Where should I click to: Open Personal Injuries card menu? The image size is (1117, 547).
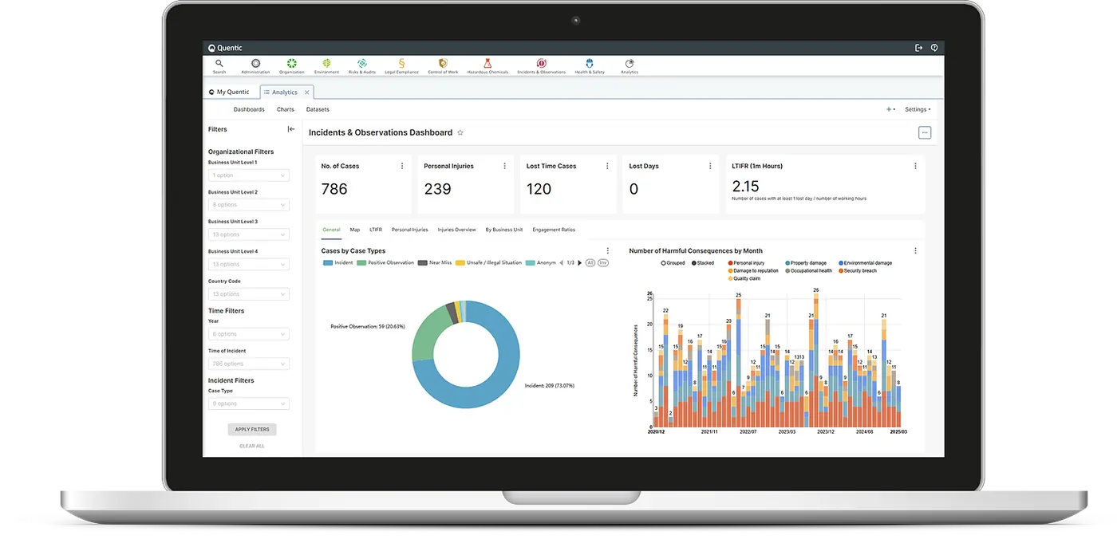coord(504,166)
